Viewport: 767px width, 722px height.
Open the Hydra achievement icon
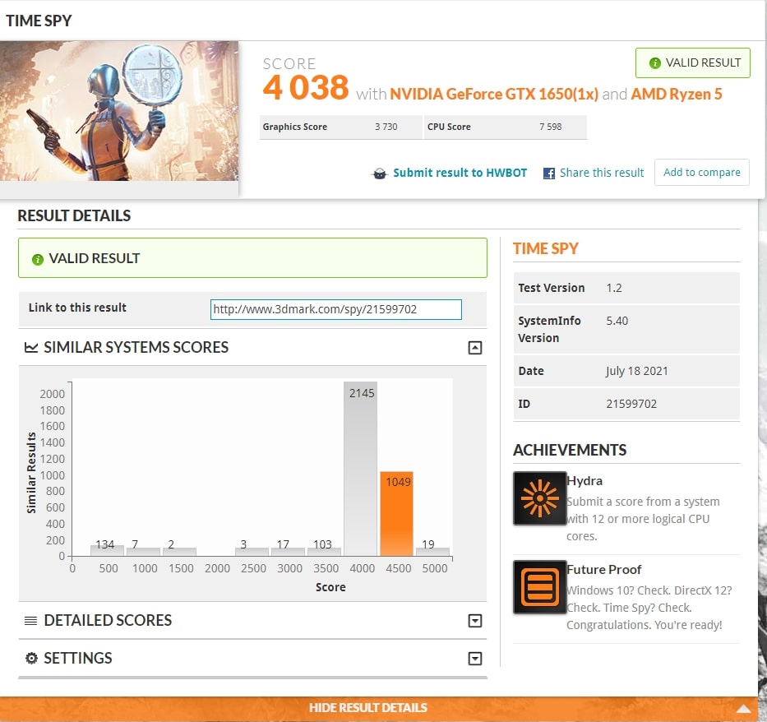point(539,498)
